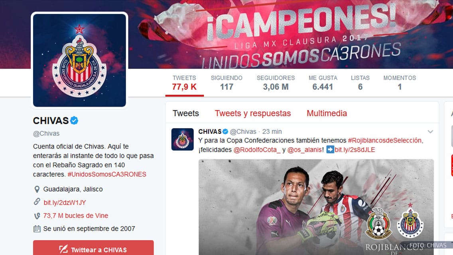Image resolution: width=453 pixels, height=255 pixels.
Task: Open the tweet author's small avatar
Action: tap(183, 139)
